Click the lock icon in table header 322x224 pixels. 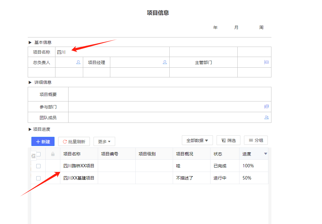[x=53, y=154]
